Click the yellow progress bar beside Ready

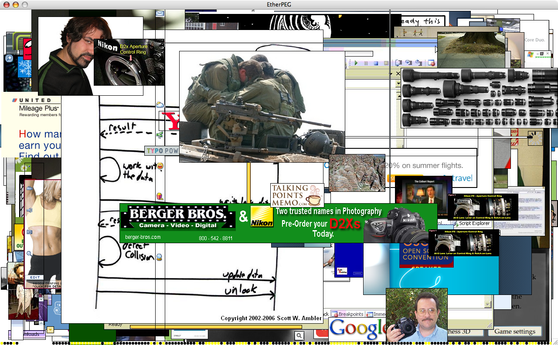click(x=216, y=327)
